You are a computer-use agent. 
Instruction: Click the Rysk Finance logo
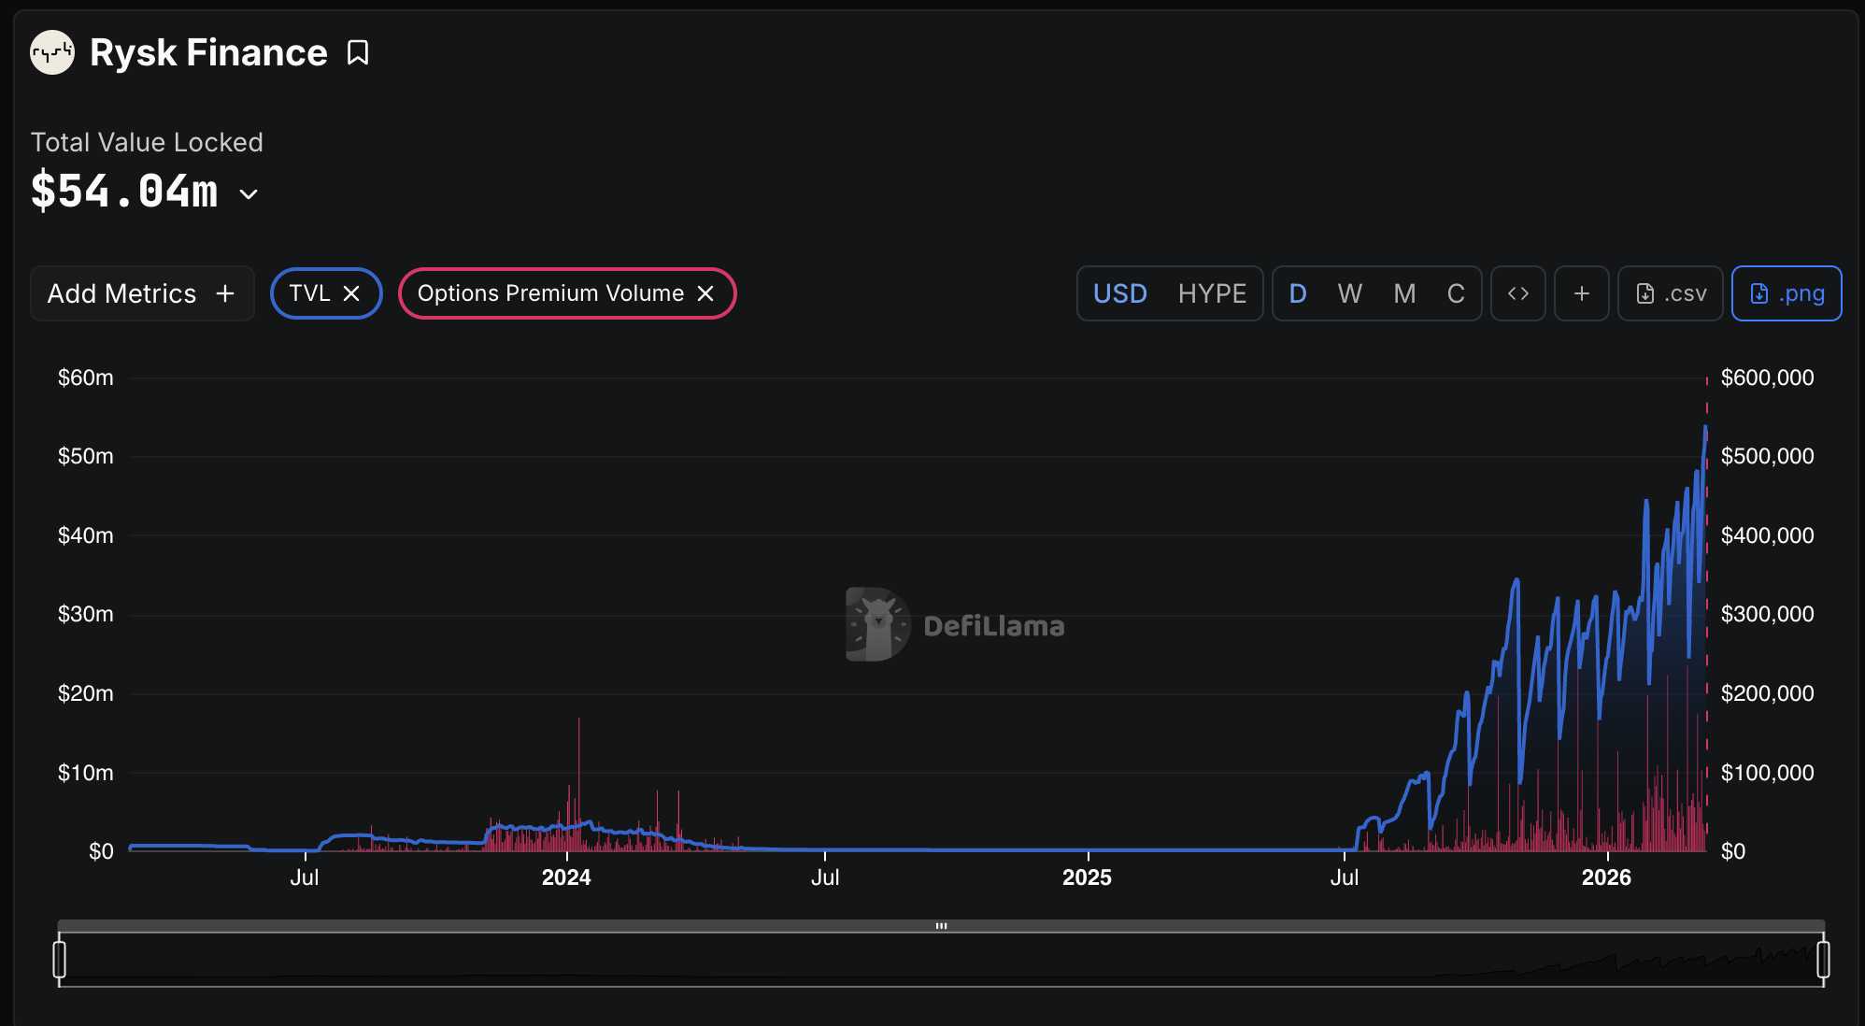click(x=52, y=53)
